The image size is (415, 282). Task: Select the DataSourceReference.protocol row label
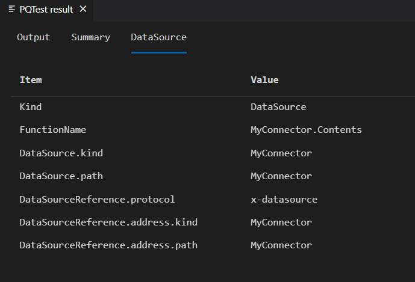pos(97,199)
